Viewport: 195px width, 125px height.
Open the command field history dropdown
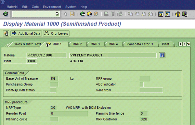[57, 14]
